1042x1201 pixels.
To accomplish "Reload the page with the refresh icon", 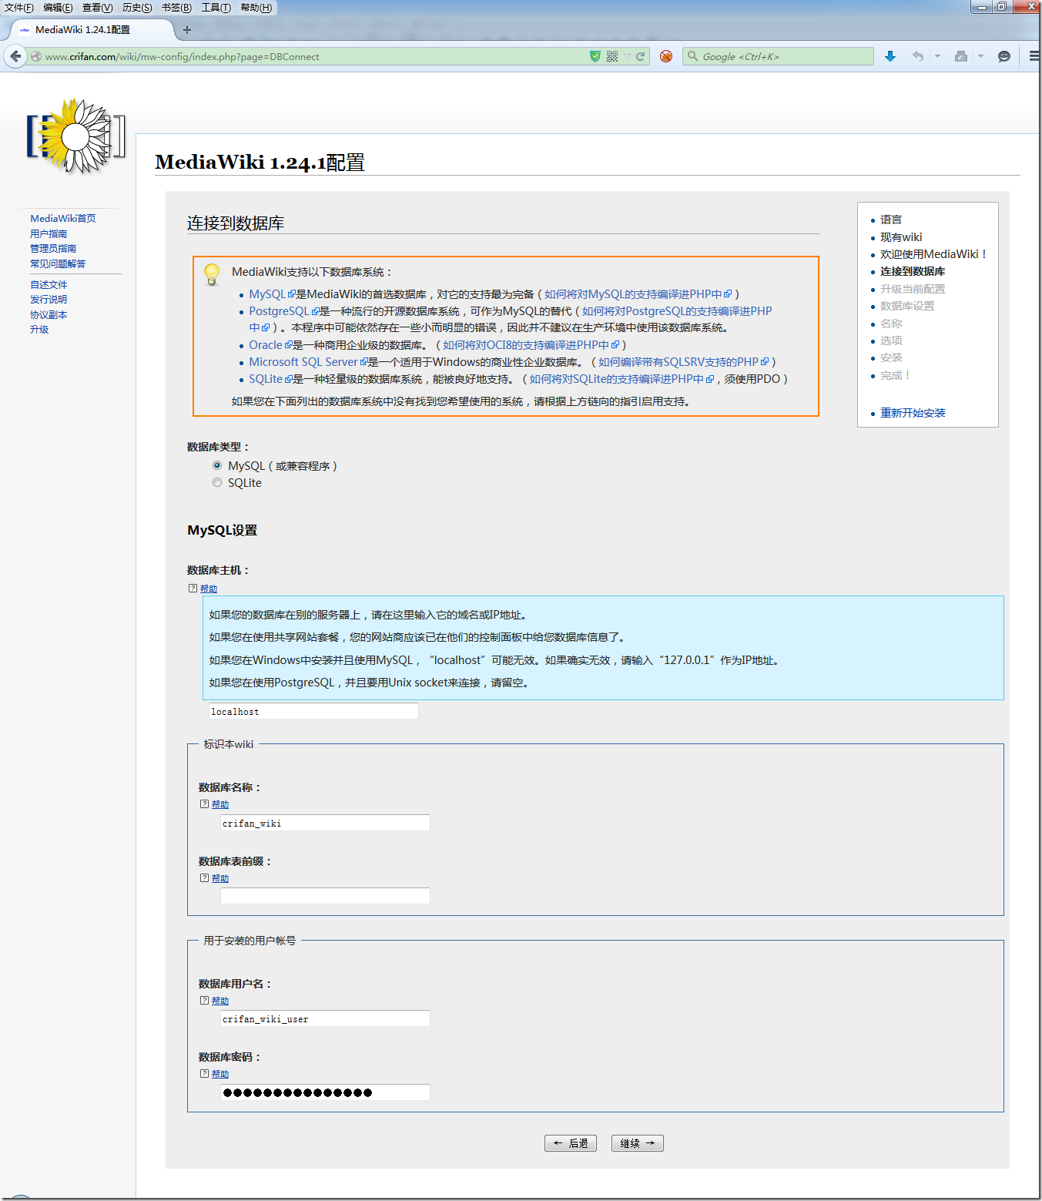I will (640, 56).
